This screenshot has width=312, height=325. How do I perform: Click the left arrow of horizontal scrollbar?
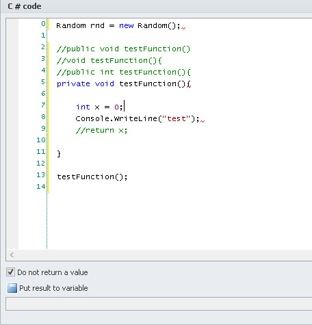[12, 255]
